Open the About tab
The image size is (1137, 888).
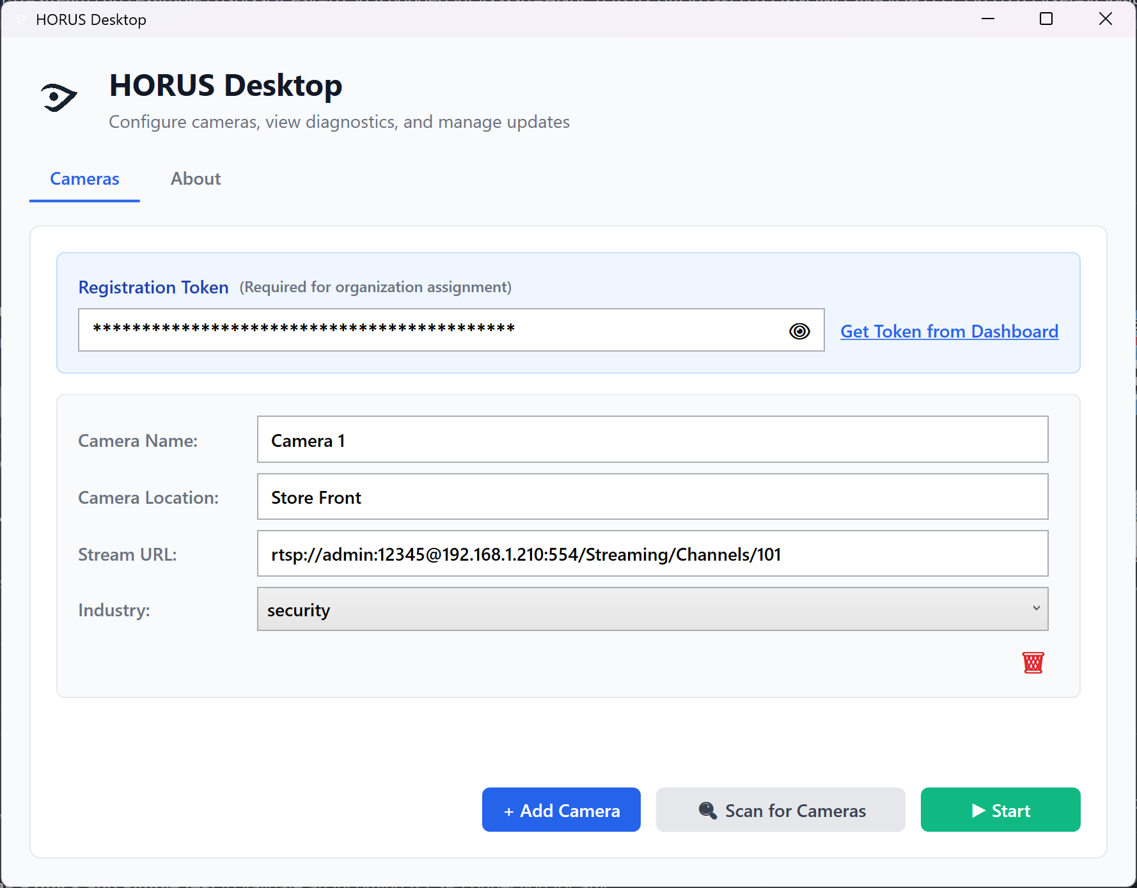(196, 179)
